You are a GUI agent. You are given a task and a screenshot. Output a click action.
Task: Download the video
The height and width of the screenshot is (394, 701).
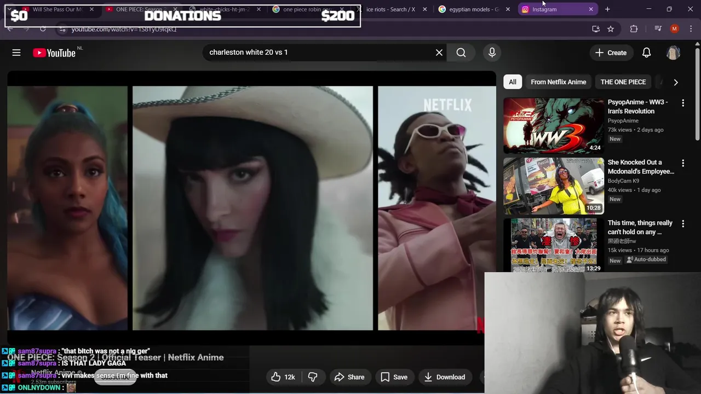point(445,377)
